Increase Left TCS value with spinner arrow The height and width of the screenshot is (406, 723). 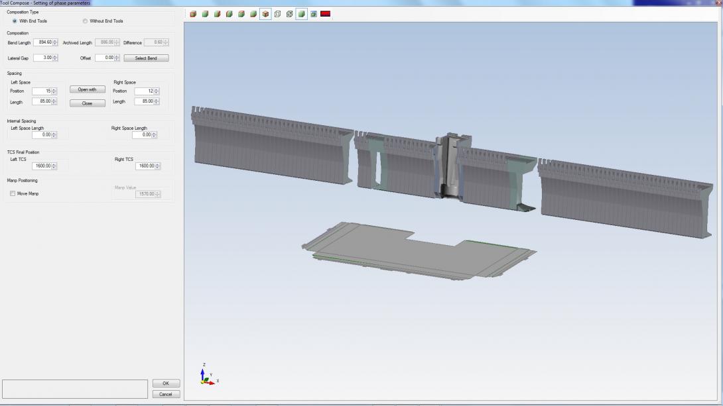click(x=55, y=164)
